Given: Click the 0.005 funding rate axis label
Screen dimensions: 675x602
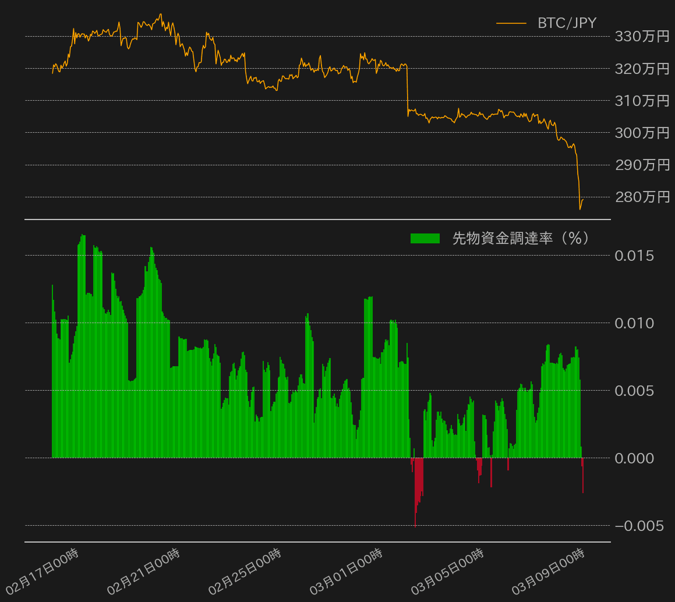Looking at the screenshot, I should (x=634, y=391).
